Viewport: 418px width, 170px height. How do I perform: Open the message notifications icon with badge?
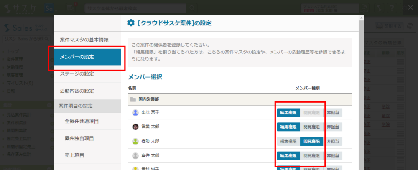pos(70,8)
